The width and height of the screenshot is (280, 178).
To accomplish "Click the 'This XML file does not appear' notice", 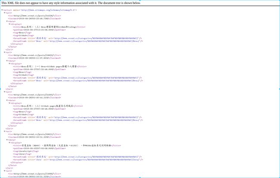I will [x=71, y=3].
